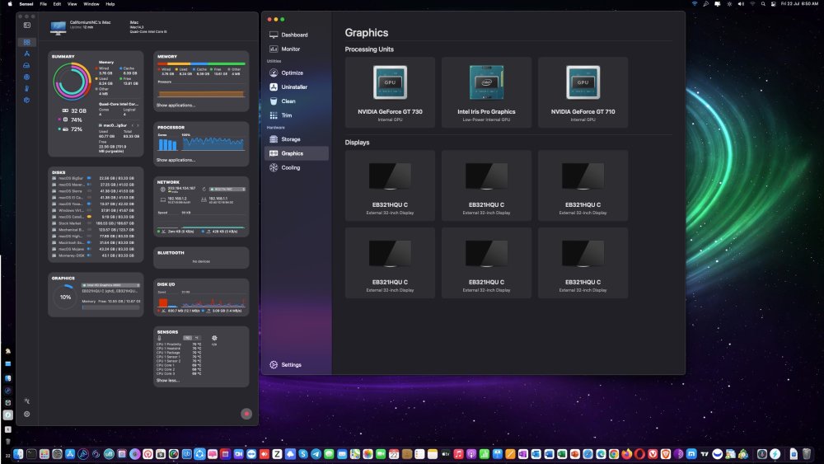Click the 32 GB memory value in Summary
Image resolution: width=824 pixels, height=464 pixels.
(78, 111)
